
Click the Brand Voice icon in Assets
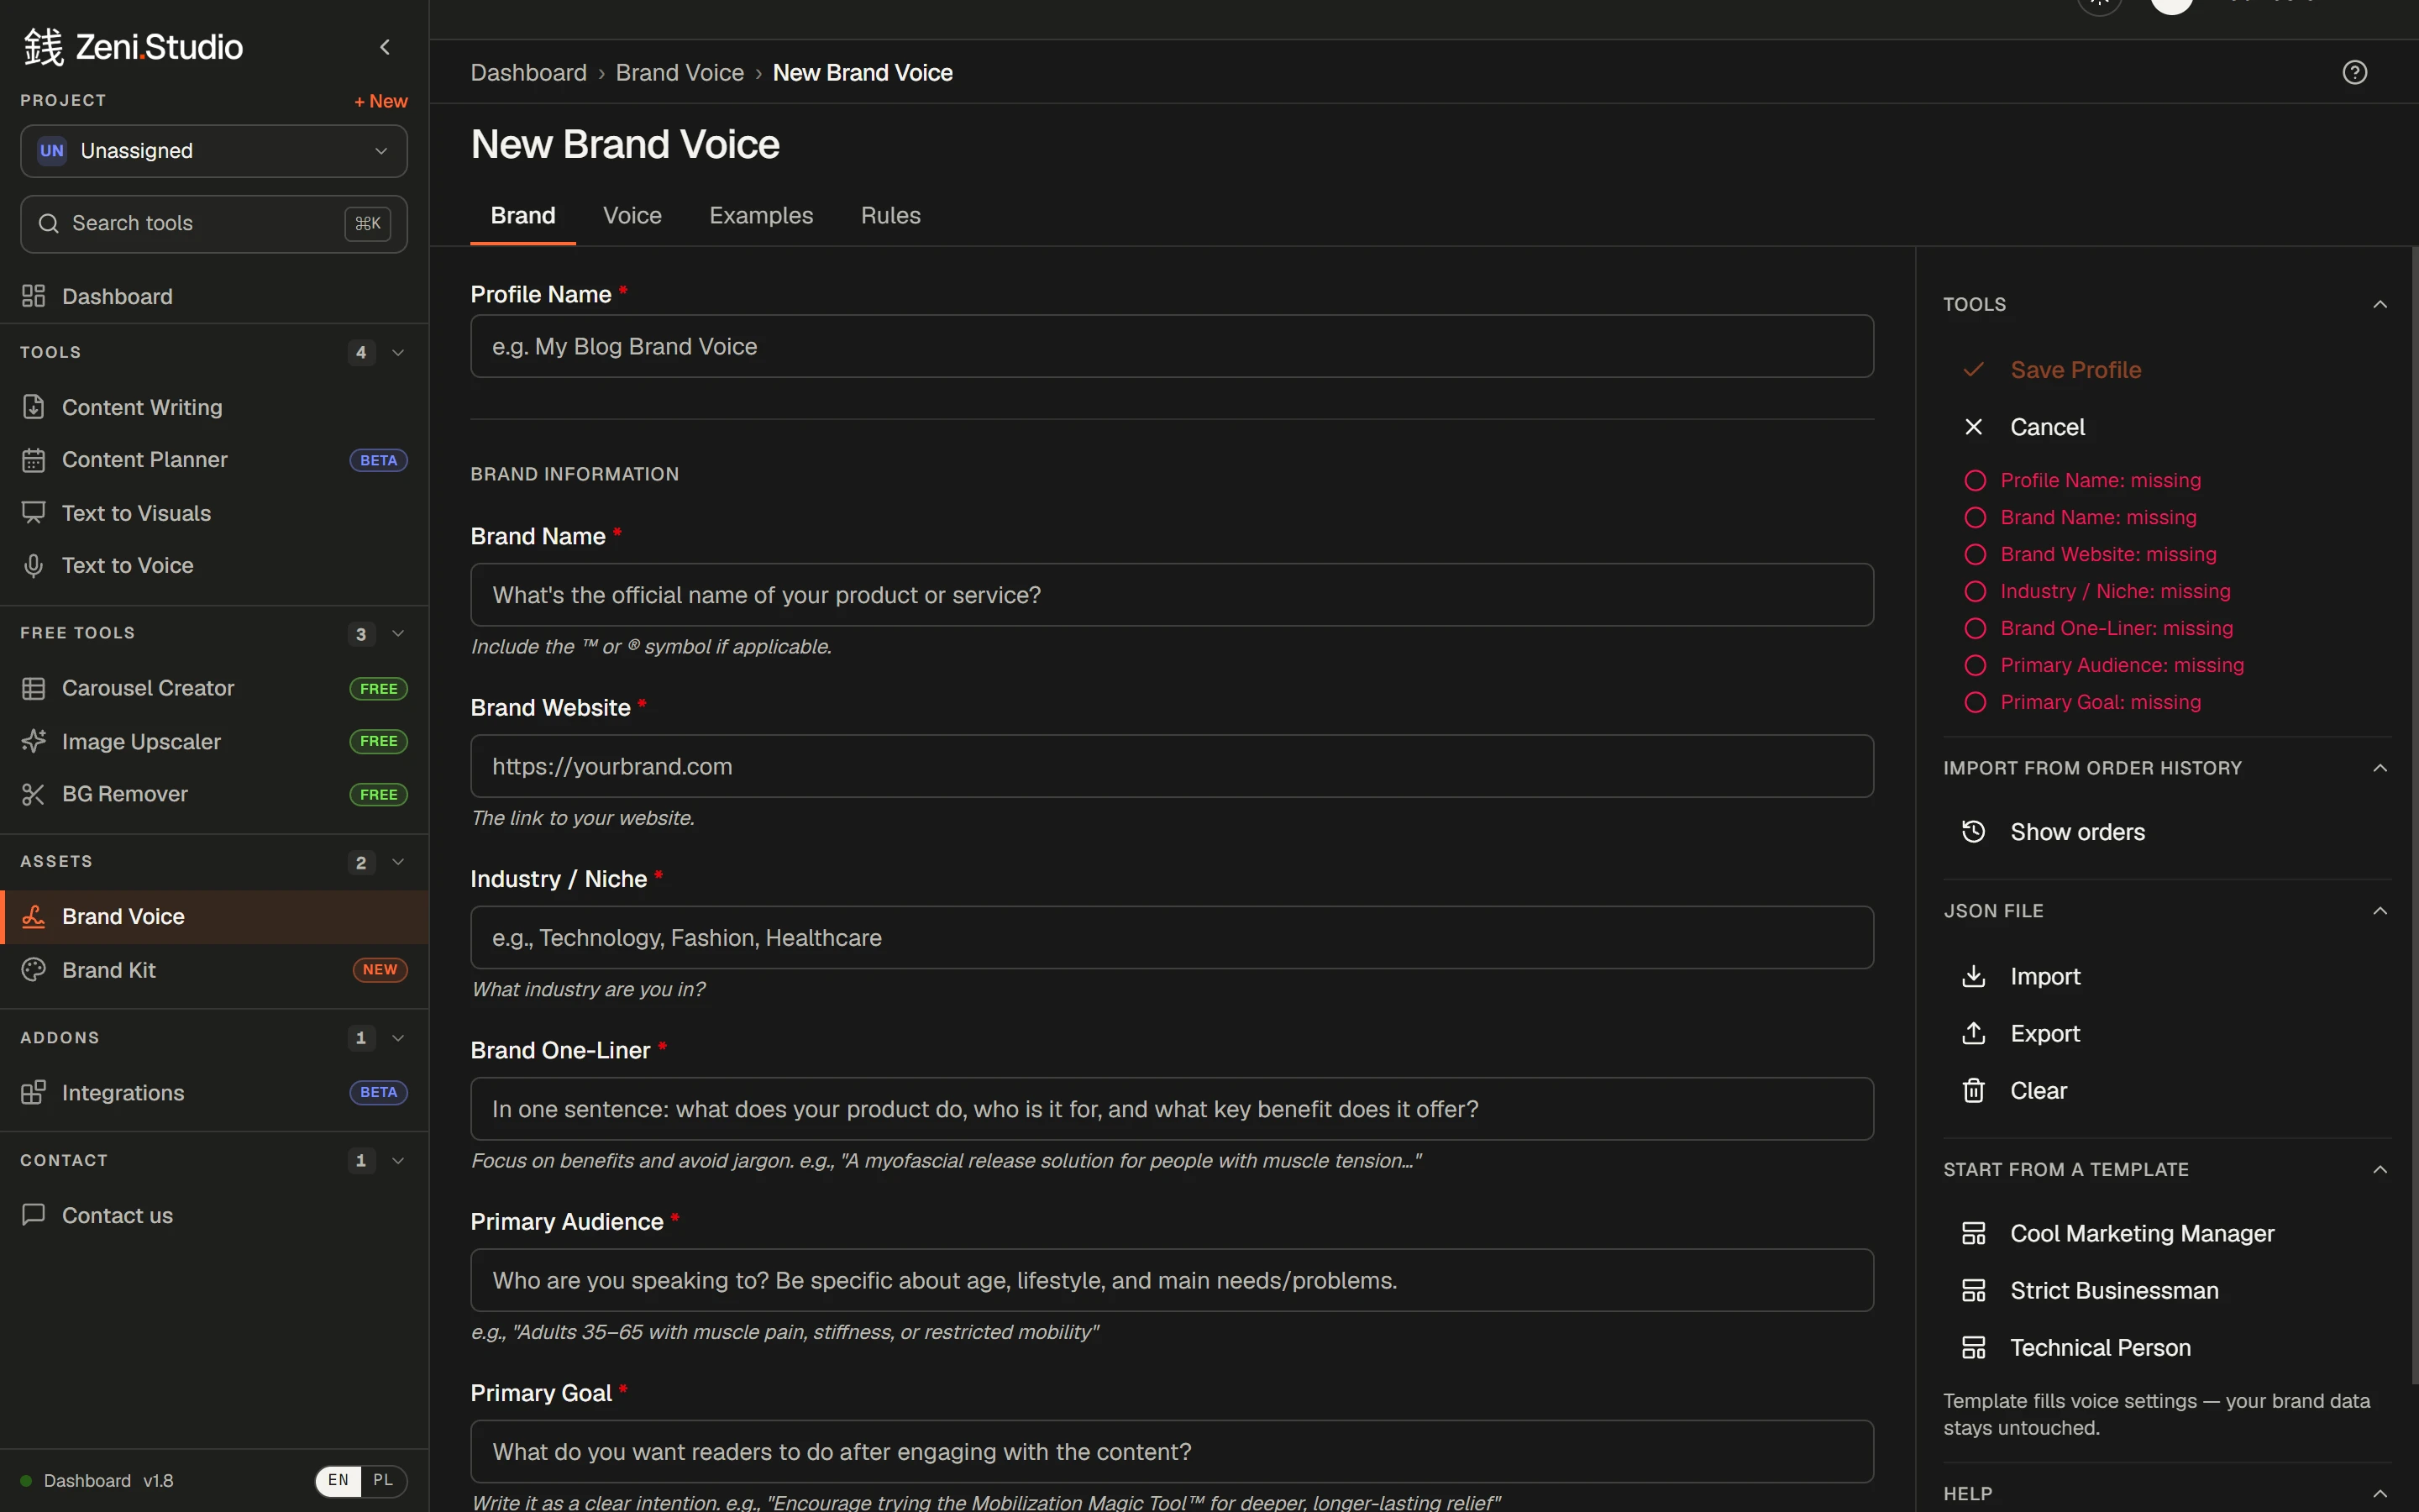point(34,916)
